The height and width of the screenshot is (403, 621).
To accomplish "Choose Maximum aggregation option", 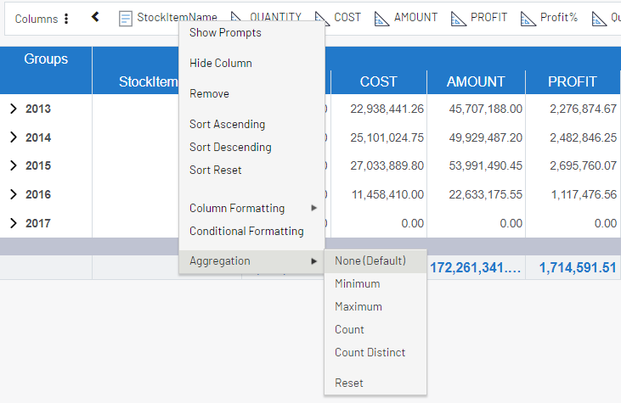I will pyautogui.click(x=358, y=307).
